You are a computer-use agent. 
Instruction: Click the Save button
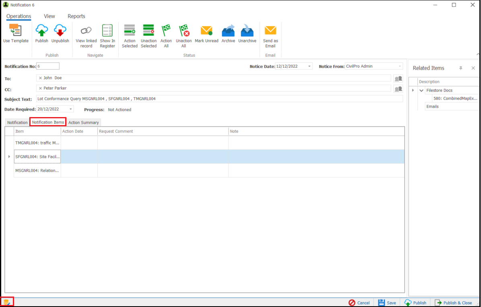387,303
